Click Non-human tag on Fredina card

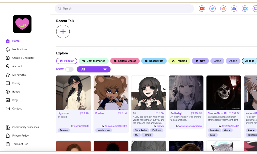(104, 130)
